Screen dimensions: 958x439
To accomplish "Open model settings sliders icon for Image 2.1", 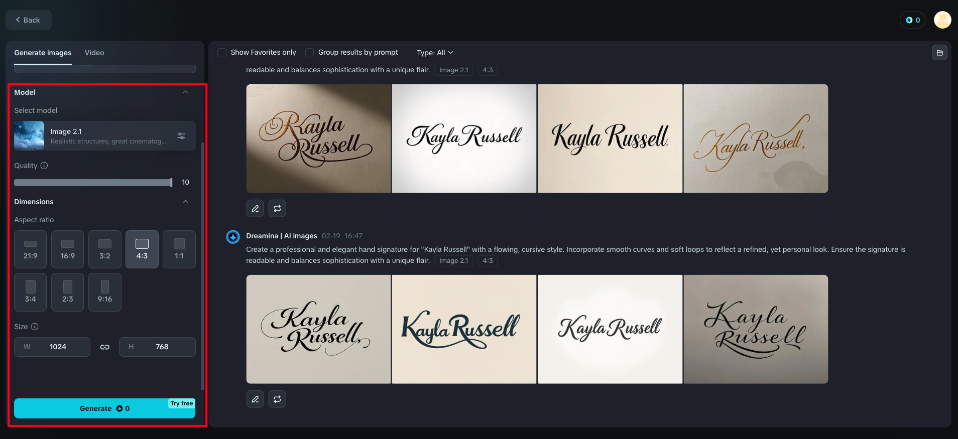I will tap(181, 136).
